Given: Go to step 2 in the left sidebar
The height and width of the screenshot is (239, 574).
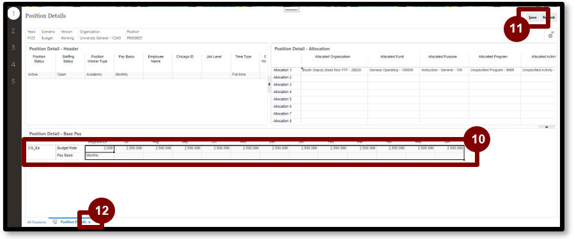Looking at the screenshot, I should pyautogui.click(x=13, y=31).
